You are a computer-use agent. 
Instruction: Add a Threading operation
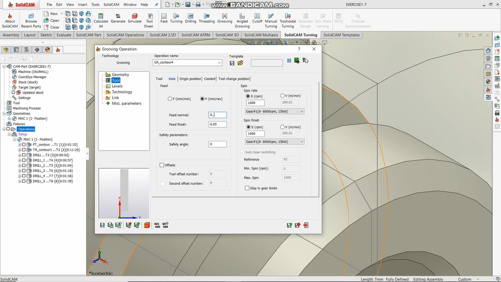pos(207,18)
